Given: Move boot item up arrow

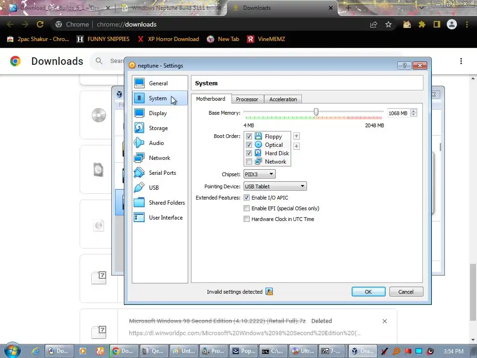Looking at the screenshot, I should (296, 136).
